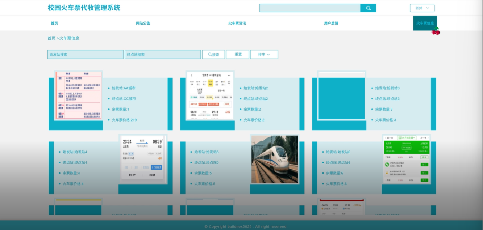Open the 用户反馈 nav tab
483x230 pixels.
pos(331,23)
